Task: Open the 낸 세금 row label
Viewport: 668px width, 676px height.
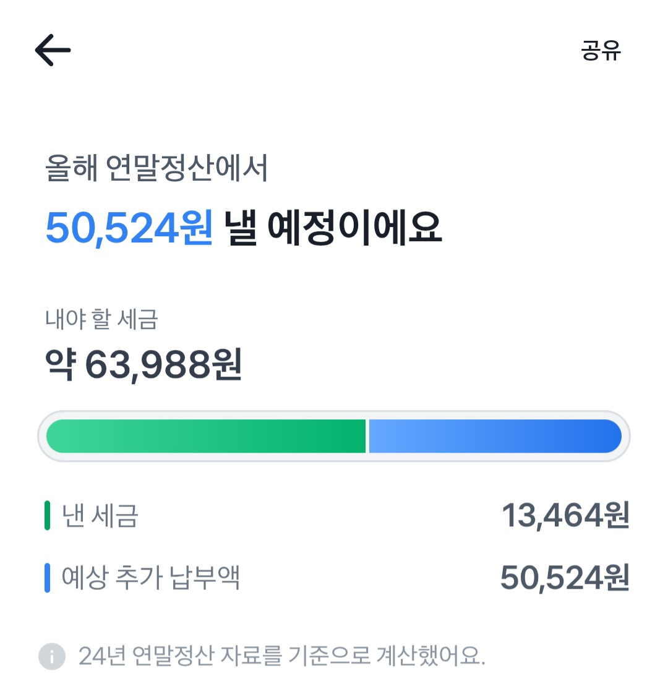Action: [100, 516]
